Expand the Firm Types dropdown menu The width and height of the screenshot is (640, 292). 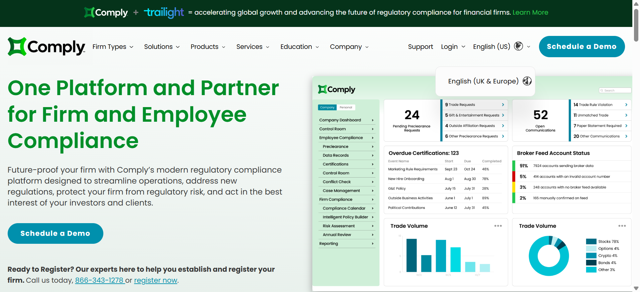tap(113, 47)
